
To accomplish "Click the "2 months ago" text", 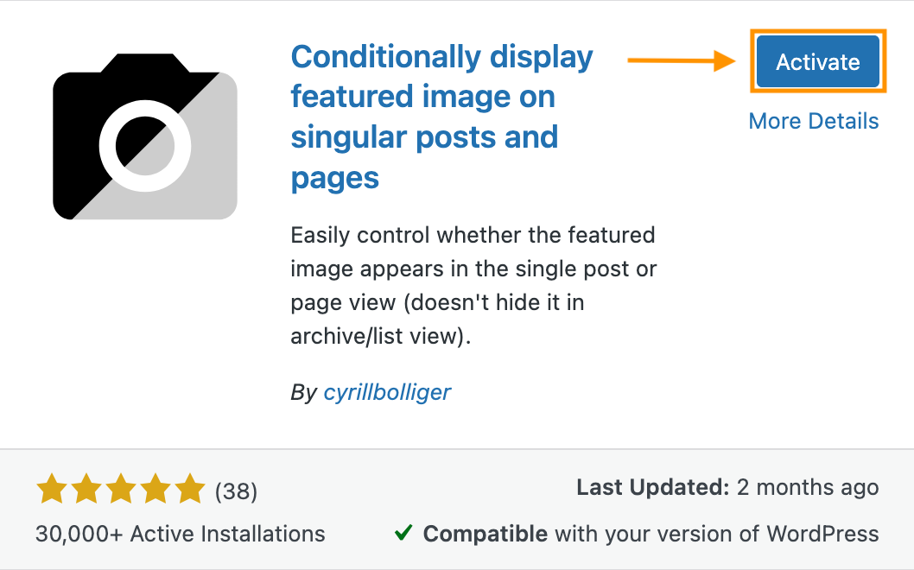I will coord(808,488).
